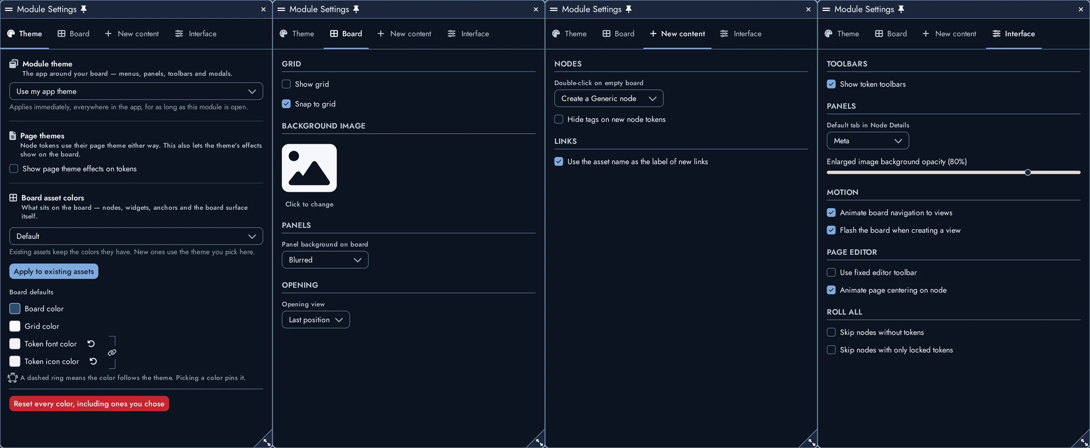Enable the Show grid checkbox
The width and height of the screenshot is (1090, 448).
[286, 84]
